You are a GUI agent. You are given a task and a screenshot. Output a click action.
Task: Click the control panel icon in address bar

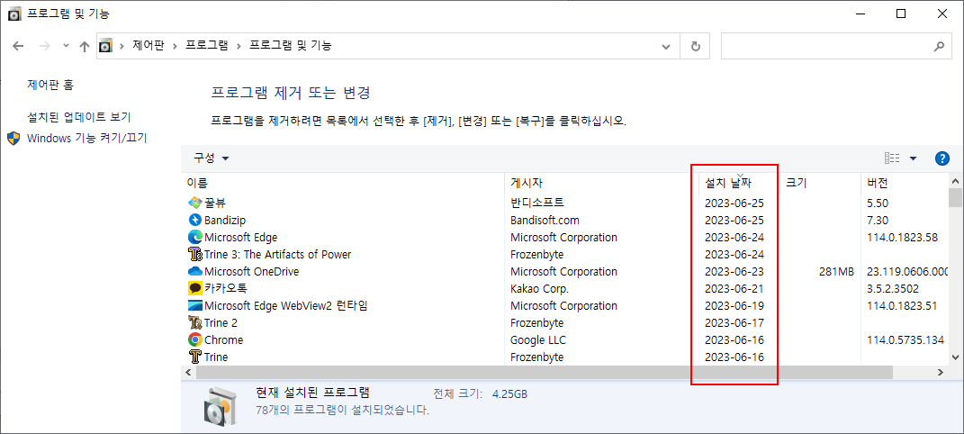(x=106, y=46)
